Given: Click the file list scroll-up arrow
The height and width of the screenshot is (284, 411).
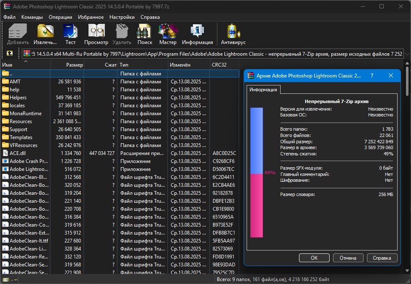Looking at the screenshot, I should click(x=407, y=63).
